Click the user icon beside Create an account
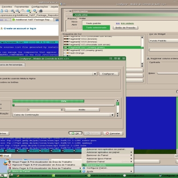This screenshot has width=178, height=178. pyautogui.click(x=1, y=28)
